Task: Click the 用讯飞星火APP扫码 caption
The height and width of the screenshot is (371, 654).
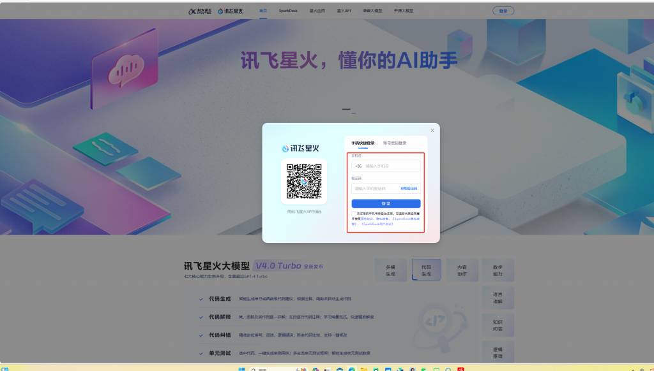Action: click(304, 212)
